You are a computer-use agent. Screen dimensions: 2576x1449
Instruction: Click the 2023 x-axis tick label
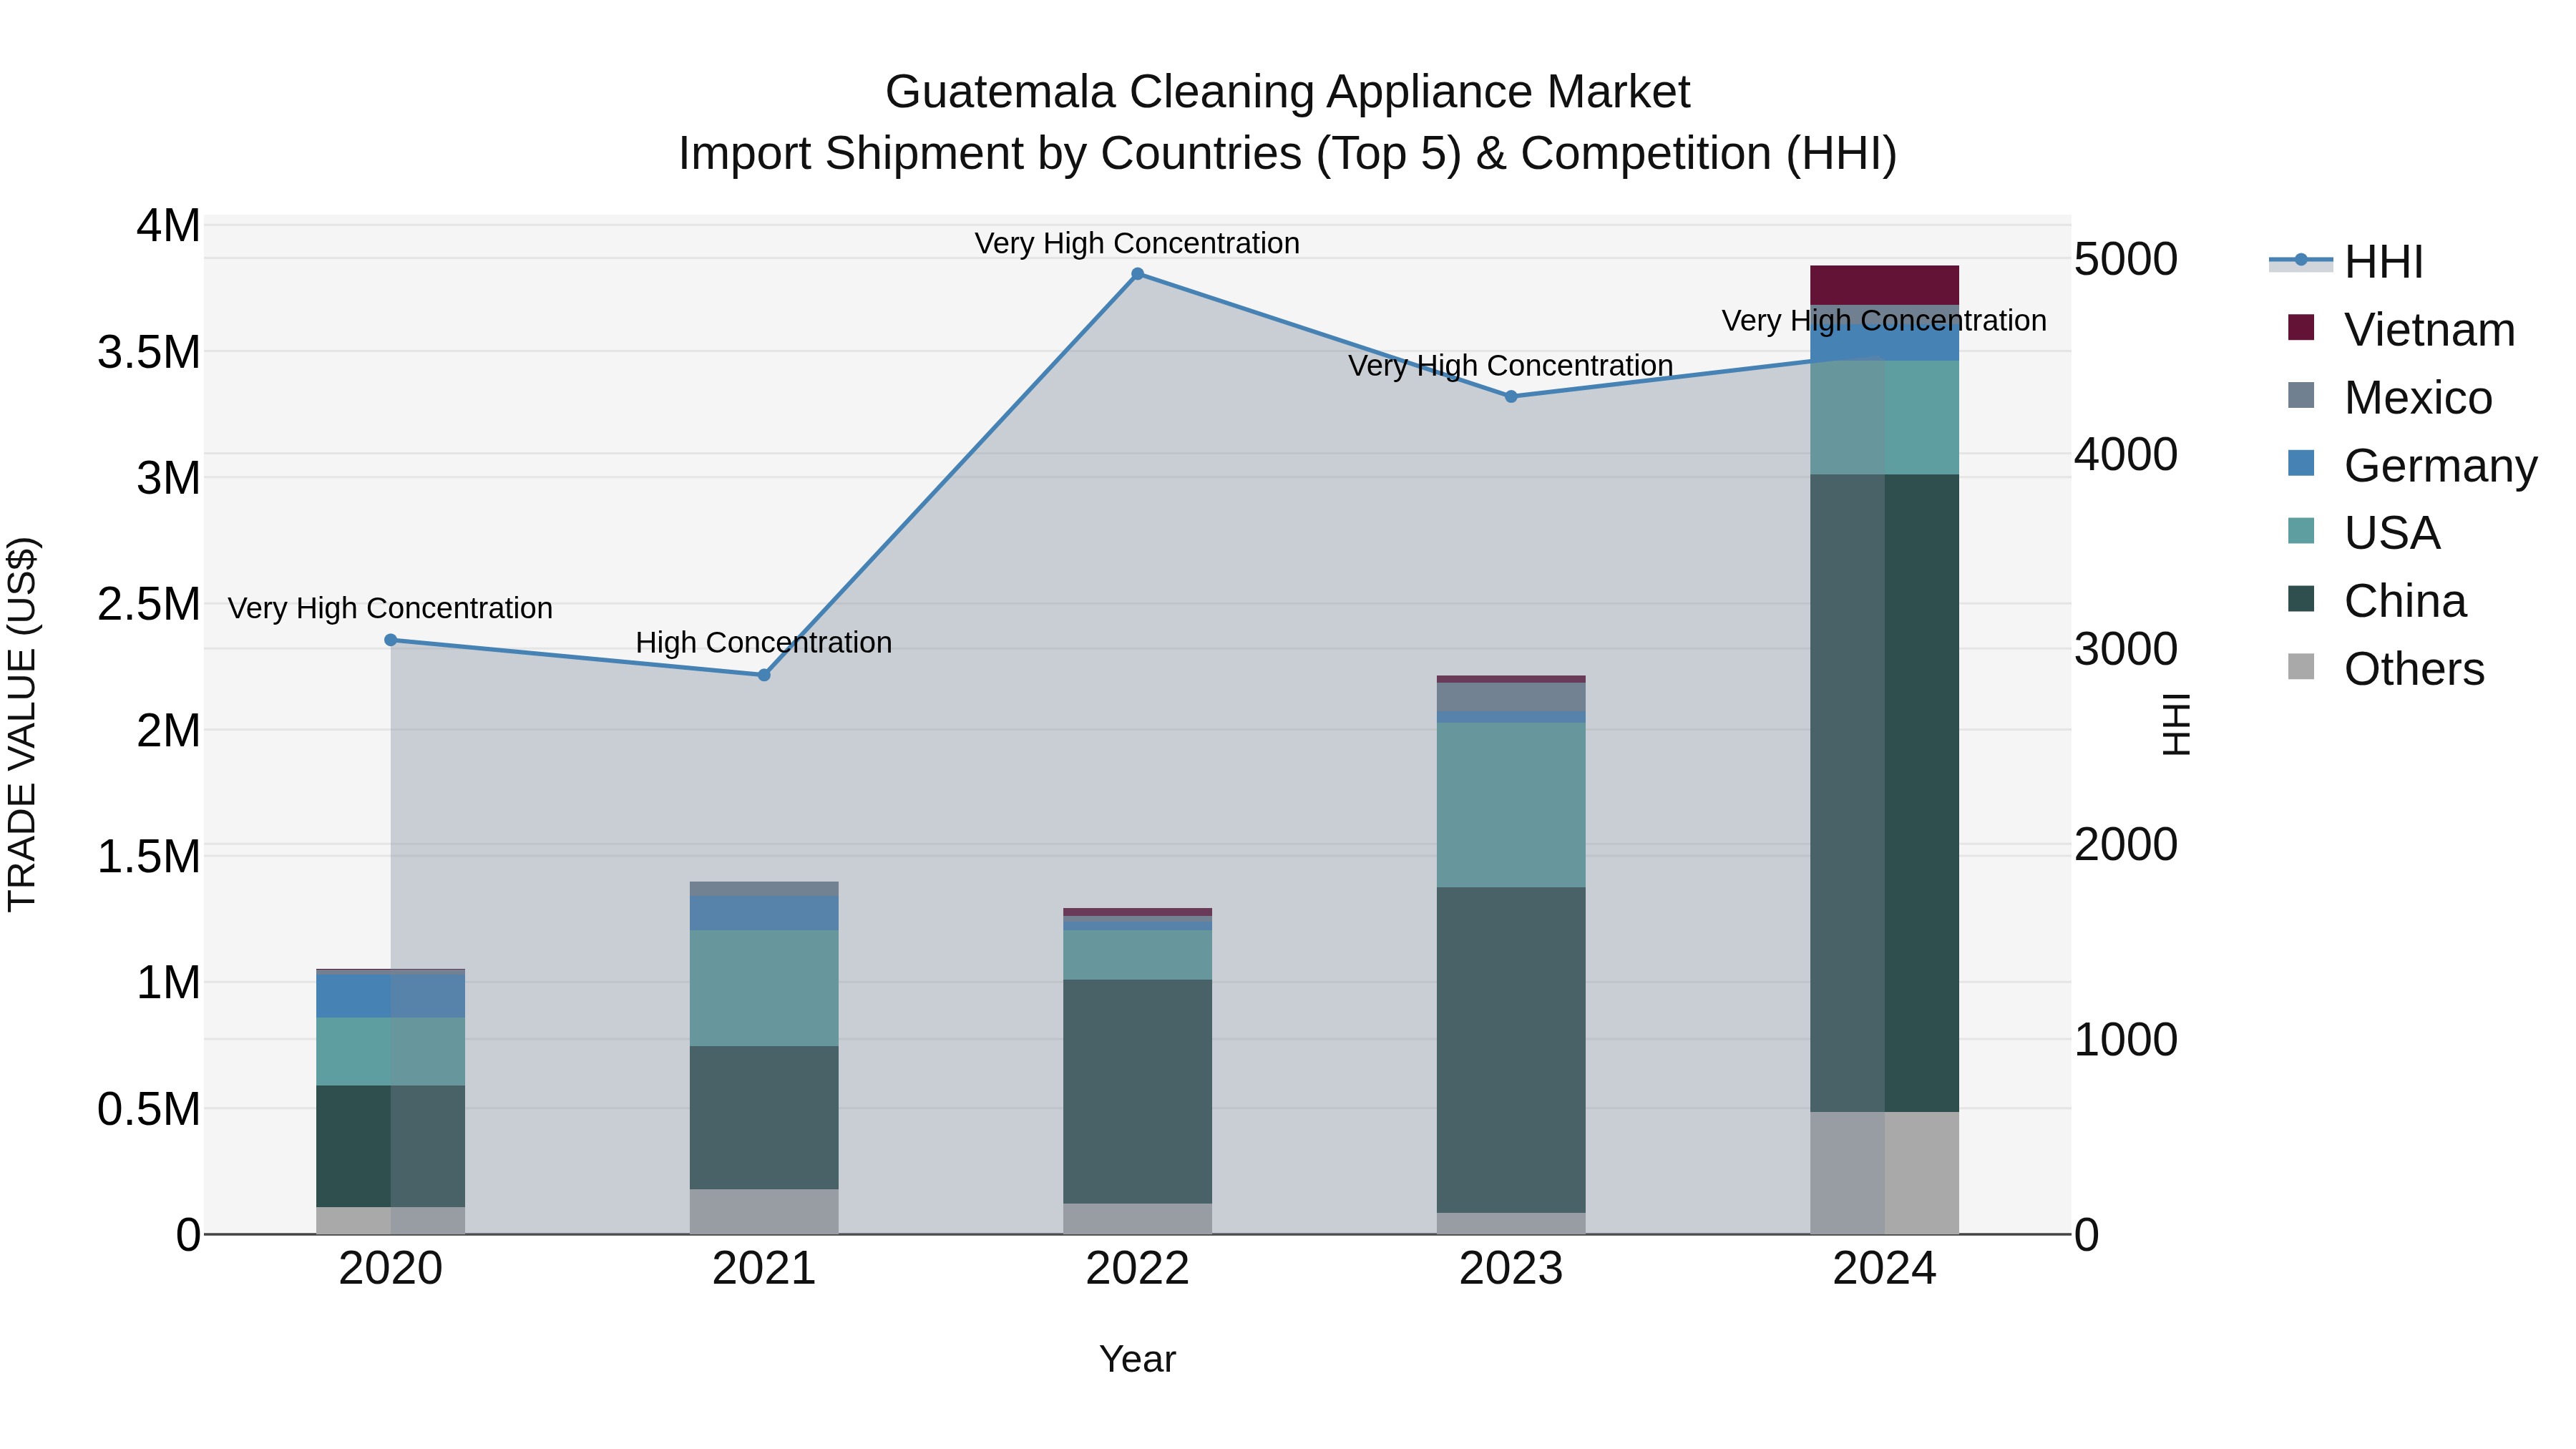[1511, 1269]
